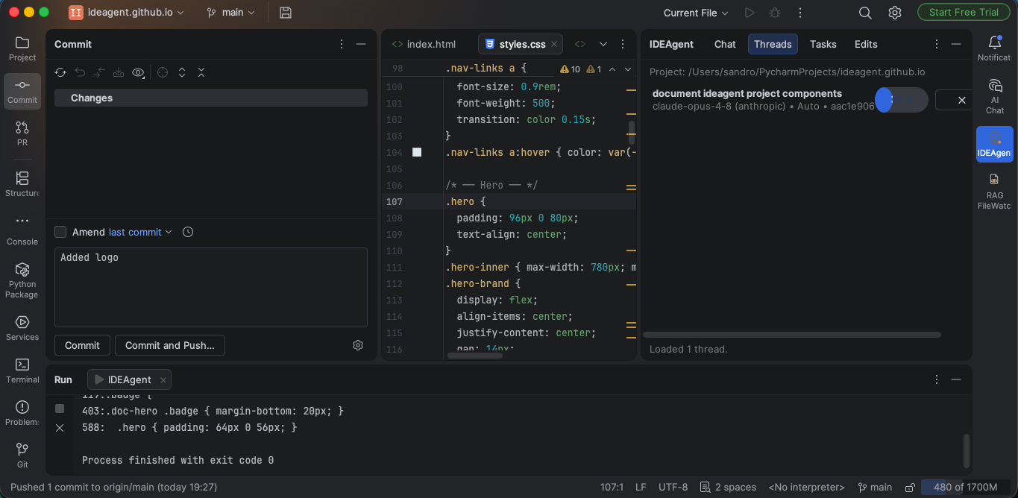
Task: Close the styles.css tab
Action: 554,45
